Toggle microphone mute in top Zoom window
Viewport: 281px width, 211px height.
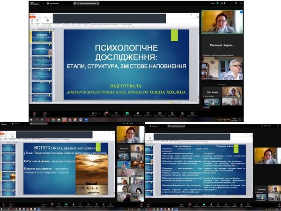click(34, 113)
